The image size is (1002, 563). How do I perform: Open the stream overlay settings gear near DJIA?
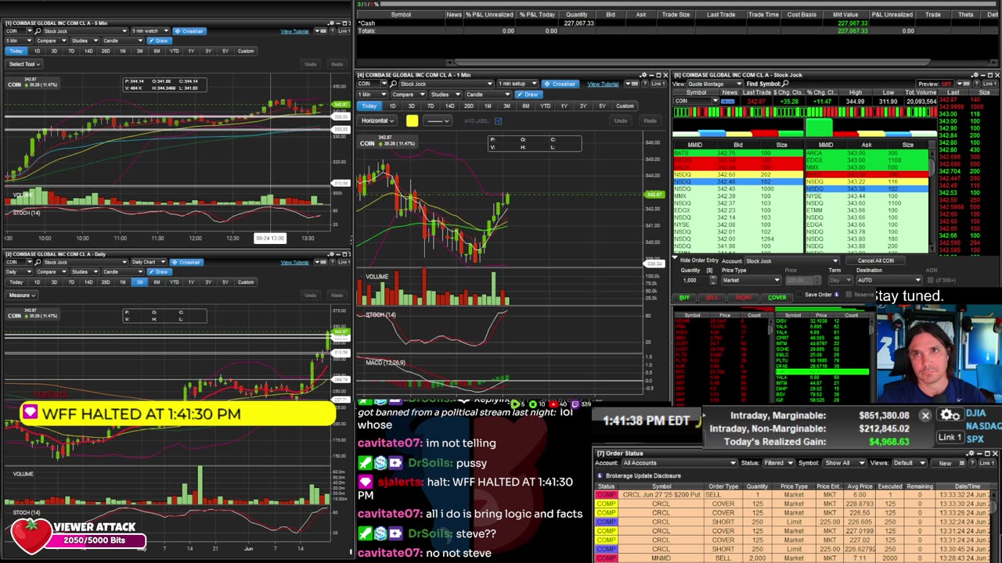point(950,415)
